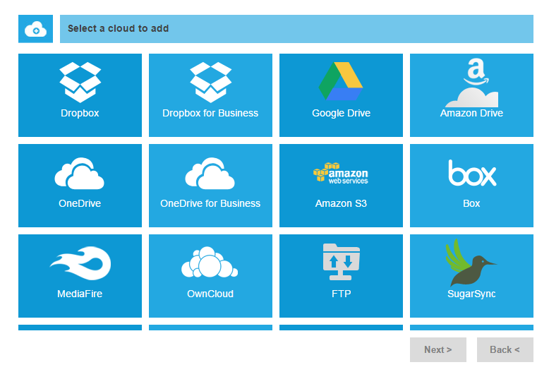
Task: Select the Box logo
Action: point(471,173)
